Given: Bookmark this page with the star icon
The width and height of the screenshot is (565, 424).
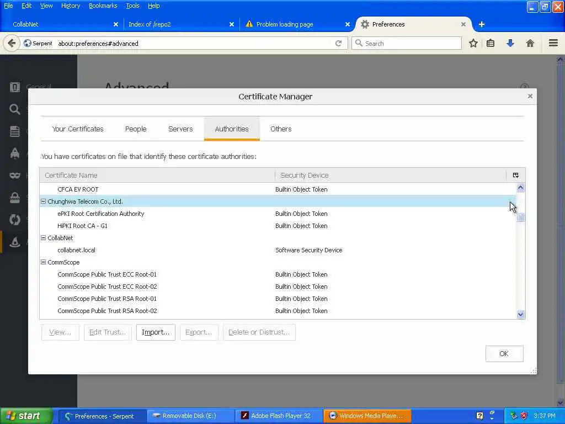Looking at the screenshot, I should (x=473, y=43).
